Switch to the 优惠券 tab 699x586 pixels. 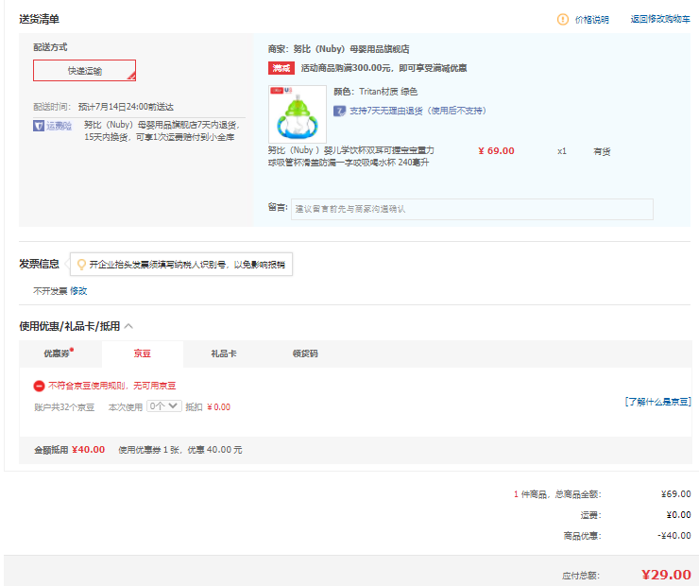click(x=59, y=353)
